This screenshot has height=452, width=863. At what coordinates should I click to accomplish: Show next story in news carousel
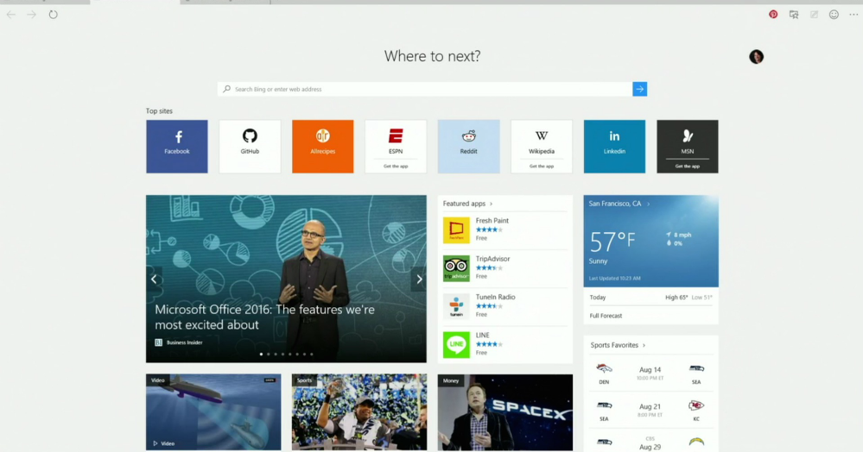419,279
